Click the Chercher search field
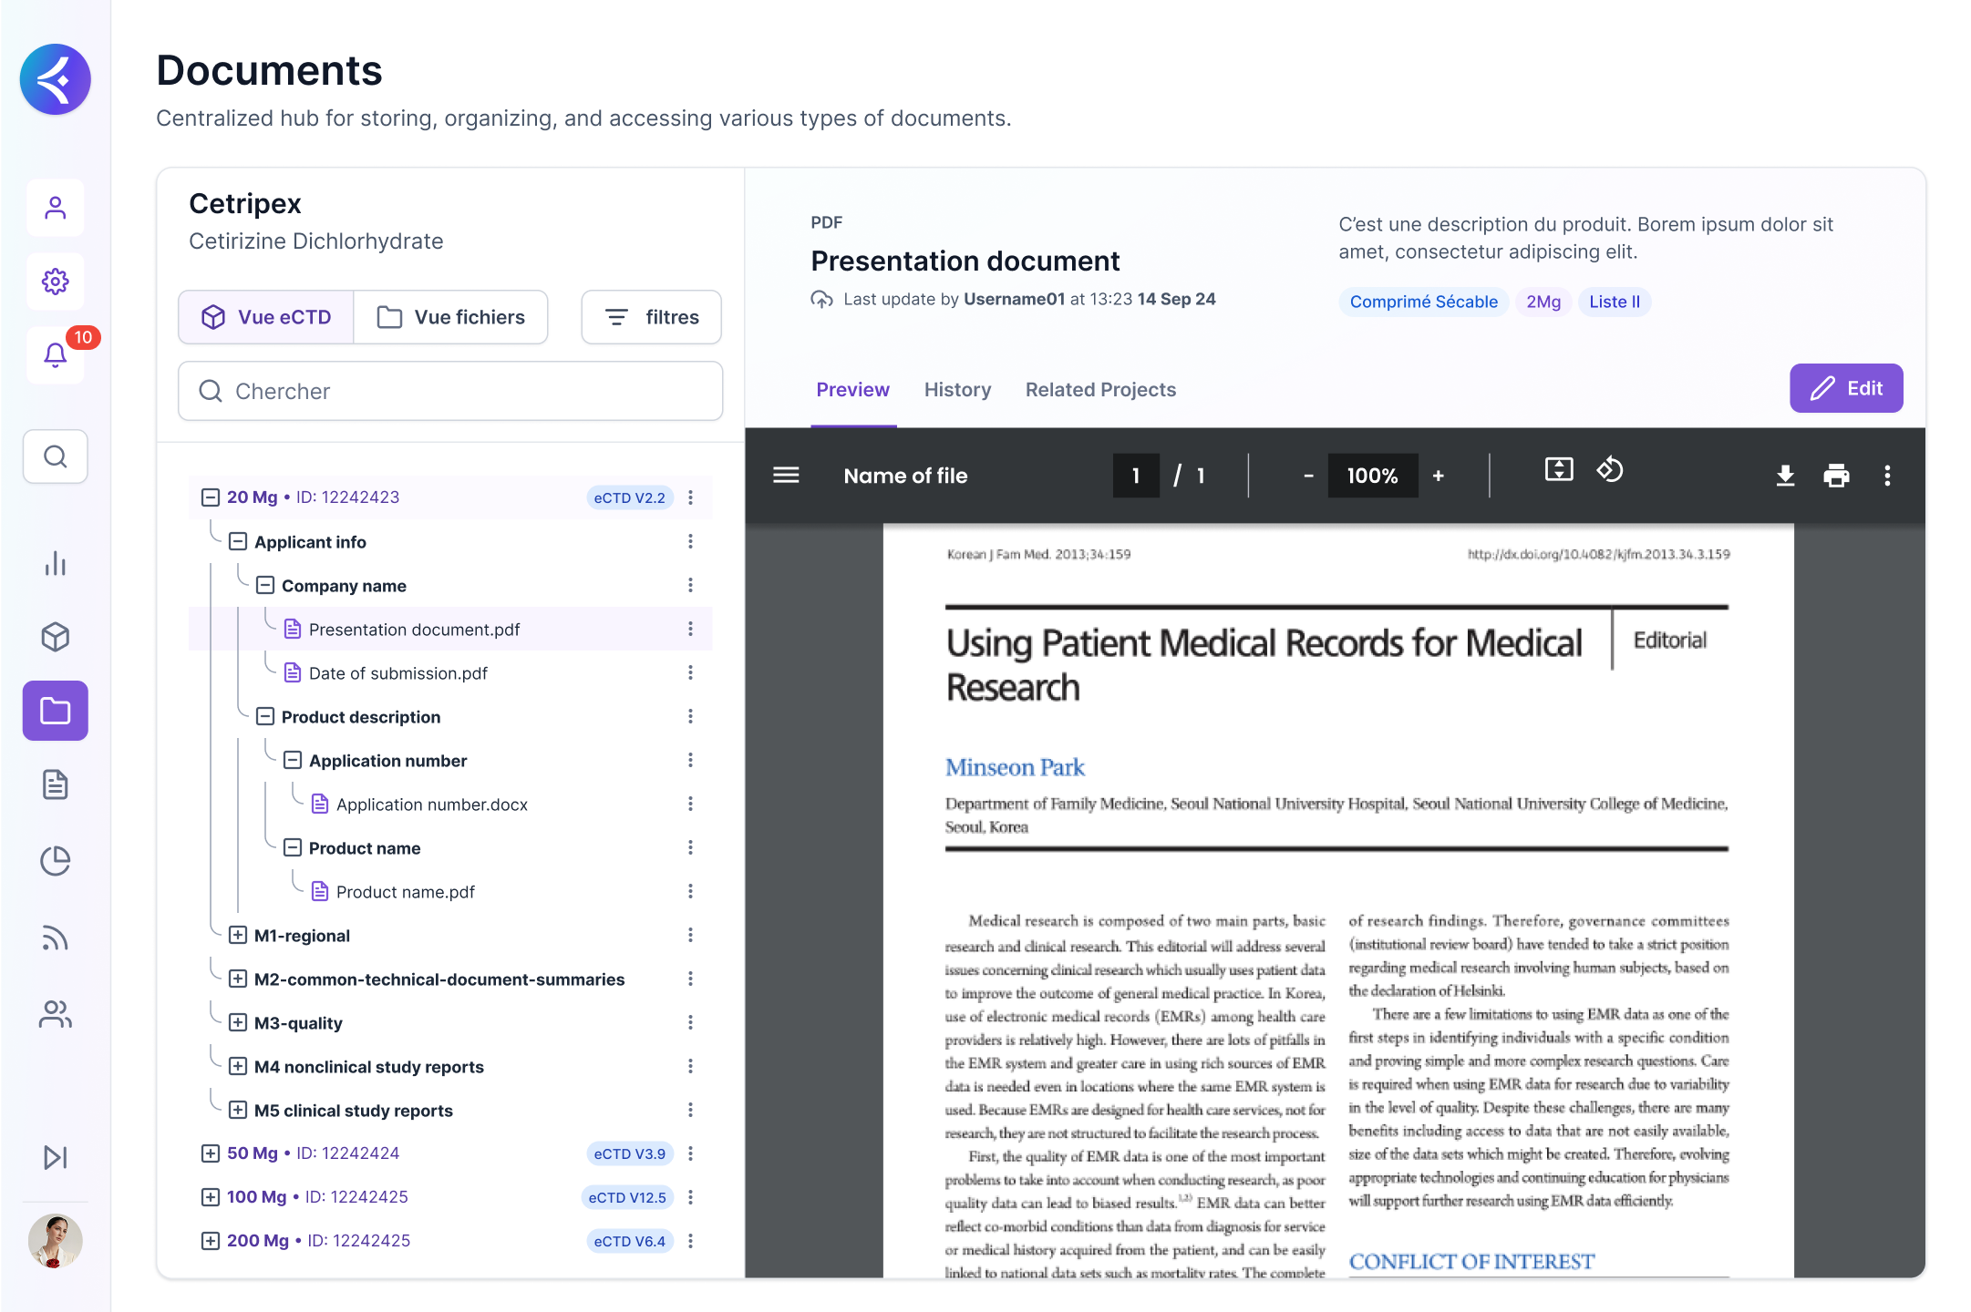 click(451, 392)
